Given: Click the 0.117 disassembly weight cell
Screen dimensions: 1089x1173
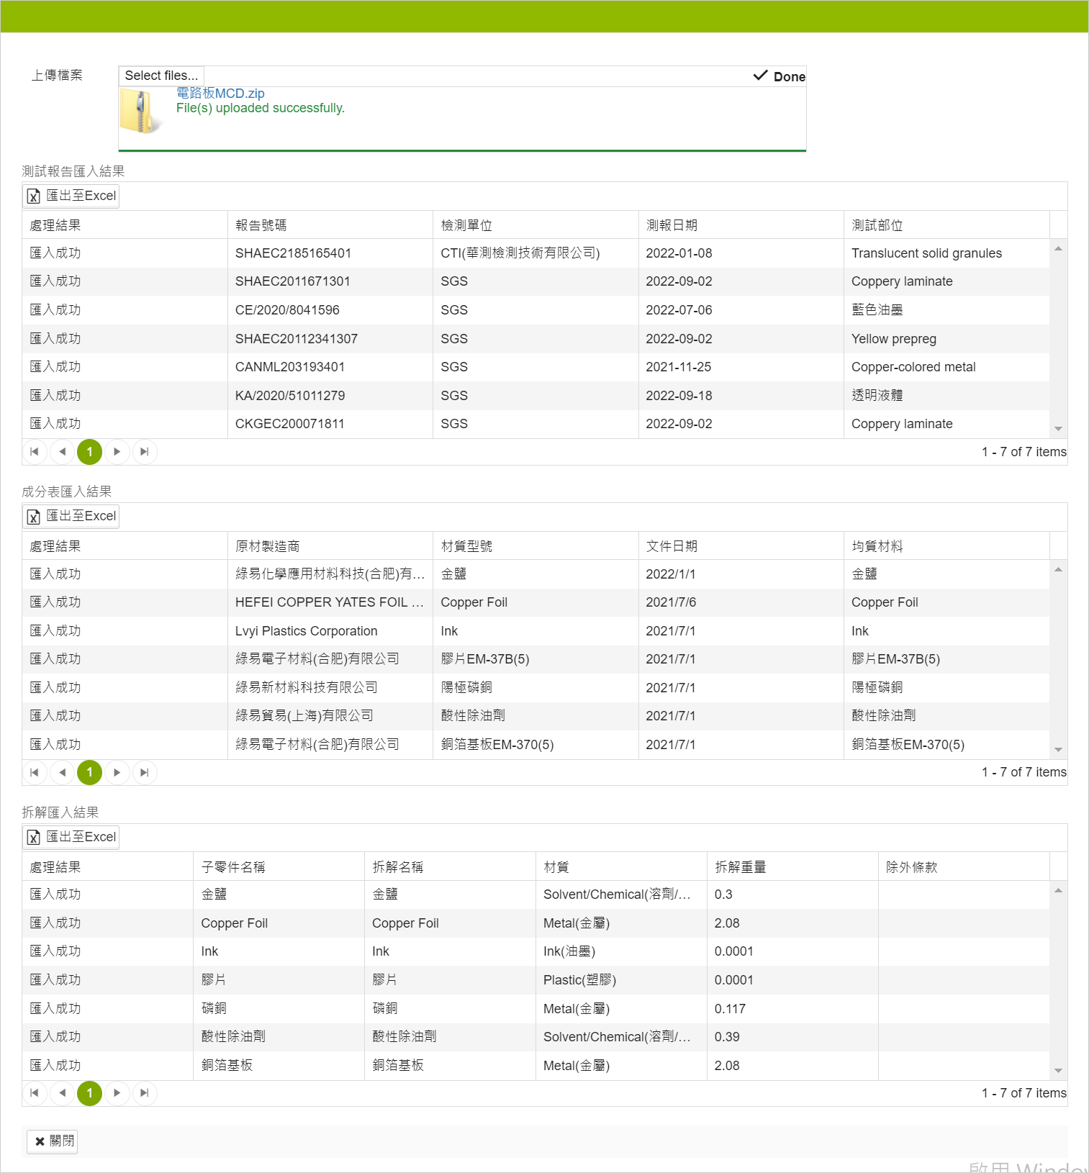Looking at the screenshot, I should [x=792, y=1009].
